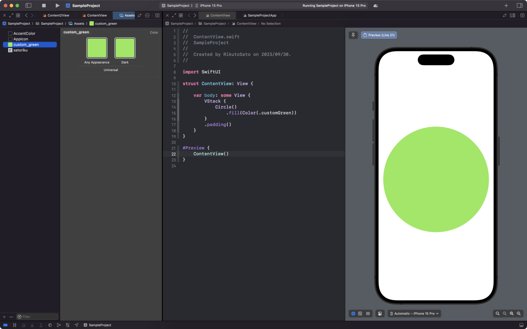Select the Any Appearance green swatch
The image size is (527, 329).
tap(96, 48)
